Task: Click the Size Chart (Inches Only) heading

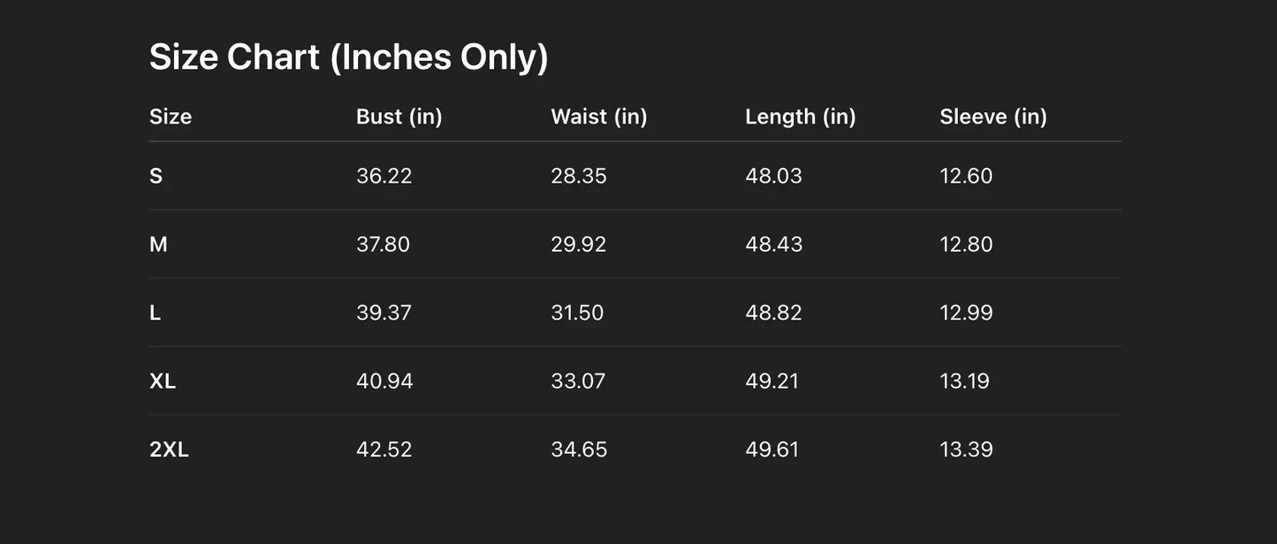Action: click(348, 57)
